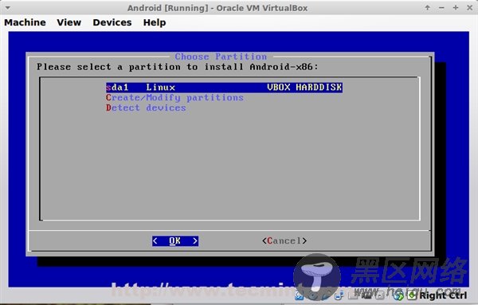The image size is (478, 305).
Task: Click the mouse integration status icon
Action: (399, 295)
